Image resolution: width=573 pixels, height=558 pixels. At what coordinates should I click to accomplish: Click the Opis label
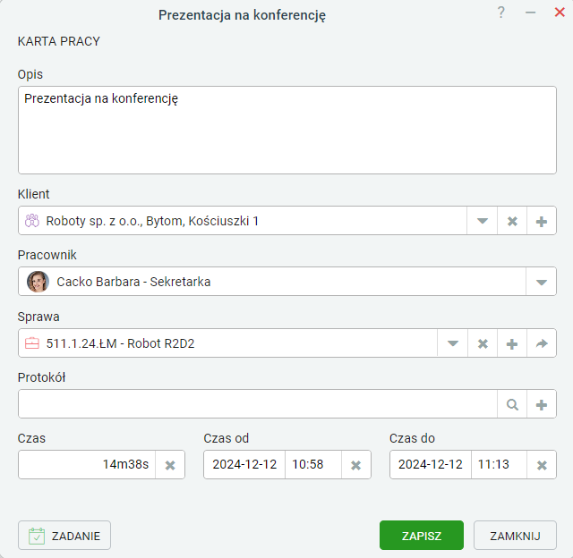coord(30,74)
